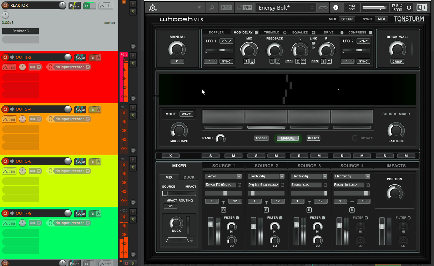Click the Source 2 sample position slider
The width and height of the screenshot is (434, 266).
(266, 193)
